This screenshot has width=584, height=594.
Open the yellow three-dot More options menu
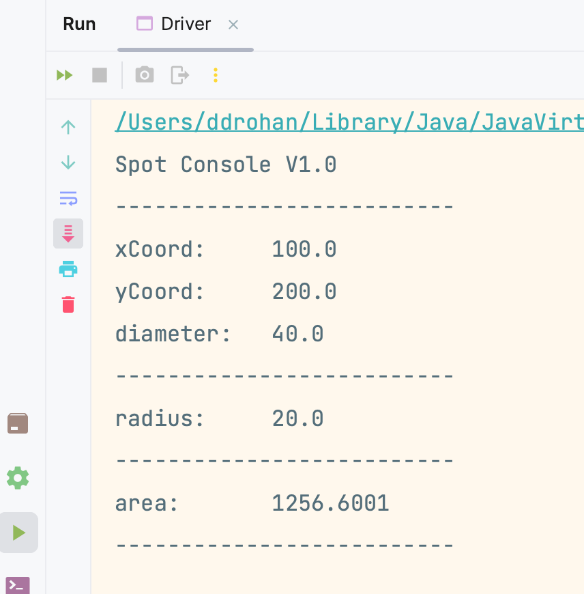tap(216, 75)
